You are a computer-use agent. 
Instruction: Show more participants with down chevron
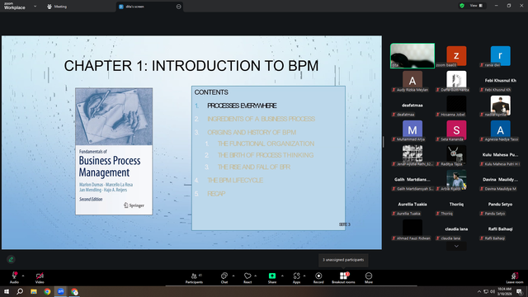[456, 246]
